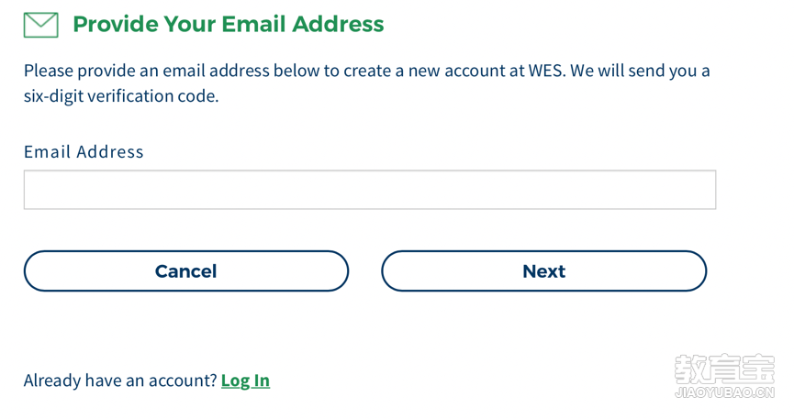Viewport: 794px width, 419px height.
Task: Proceed with the Next button
Action: point(543,270)
